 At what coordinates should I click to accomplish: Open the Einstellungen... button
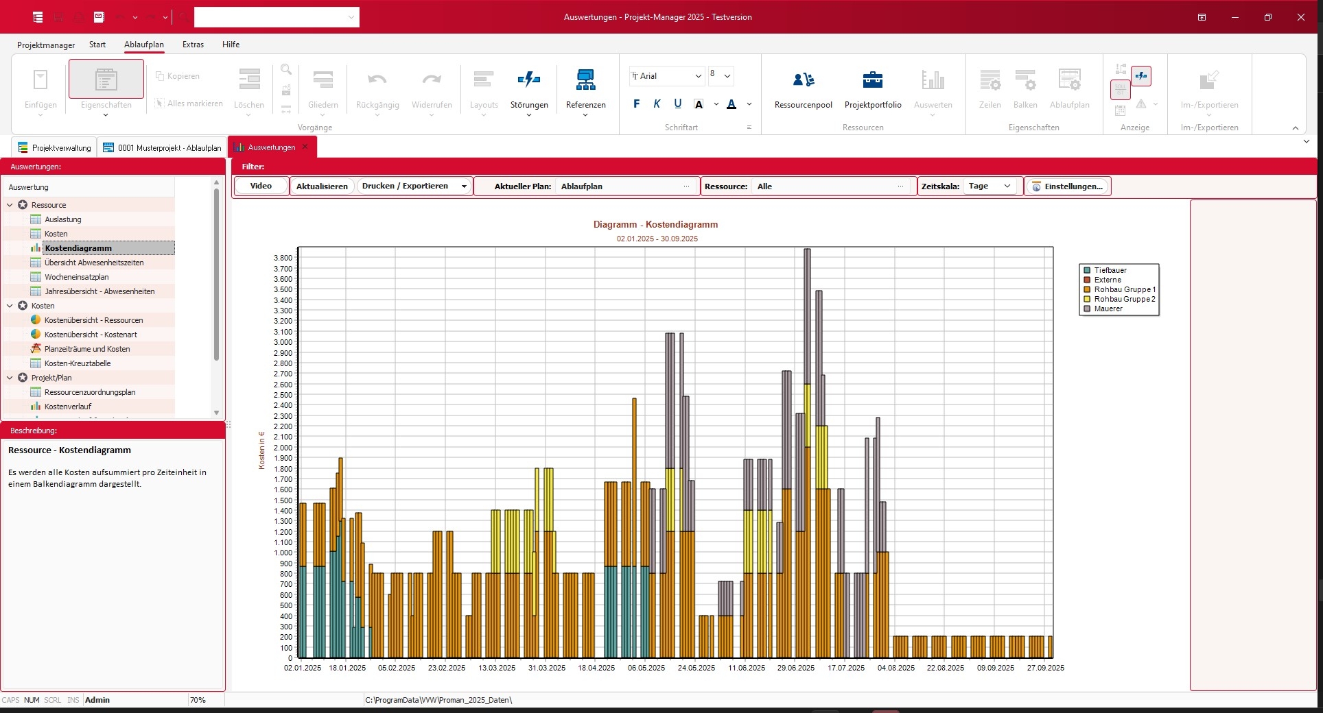(1067, 186)
